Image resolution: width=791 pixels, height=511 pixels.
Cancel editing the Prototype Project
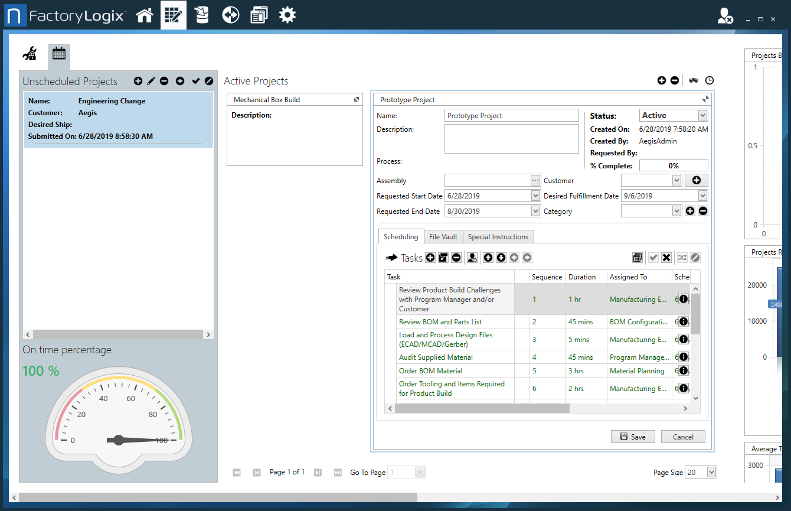click(683, 436)
